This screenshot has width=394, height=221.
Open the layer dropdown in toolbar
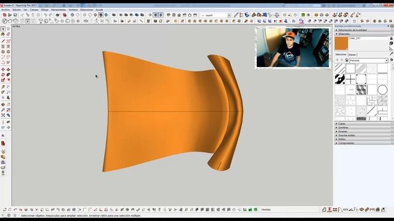(x=229, y=15)
